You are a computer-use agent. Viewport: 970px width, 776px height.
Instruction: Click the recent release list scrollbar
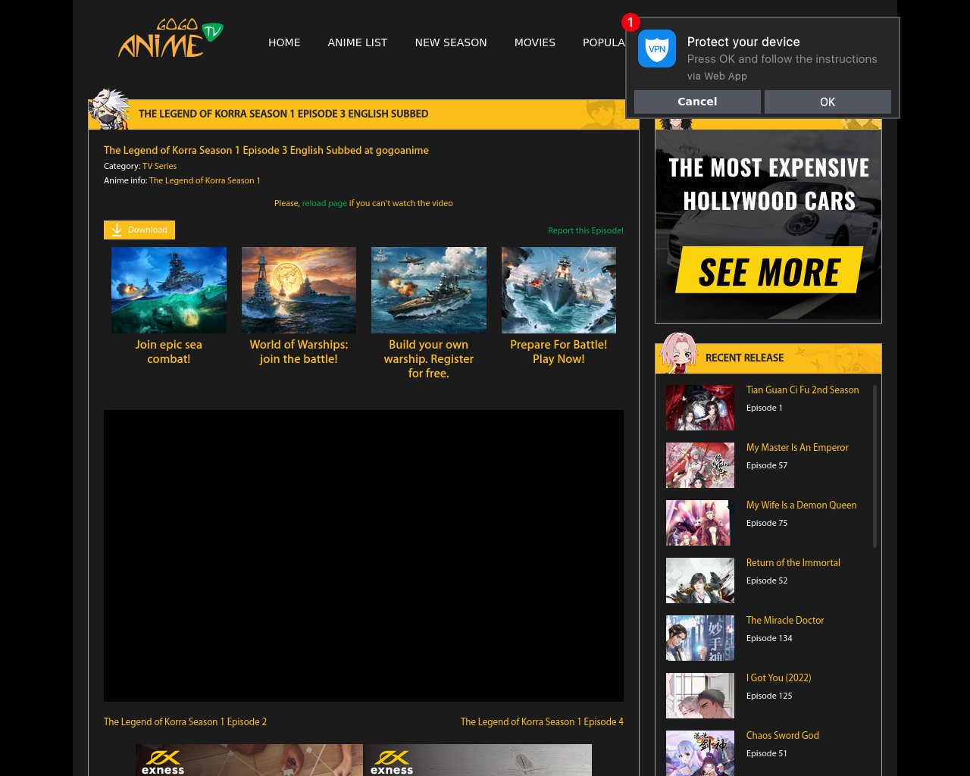[x=875, y=466]
